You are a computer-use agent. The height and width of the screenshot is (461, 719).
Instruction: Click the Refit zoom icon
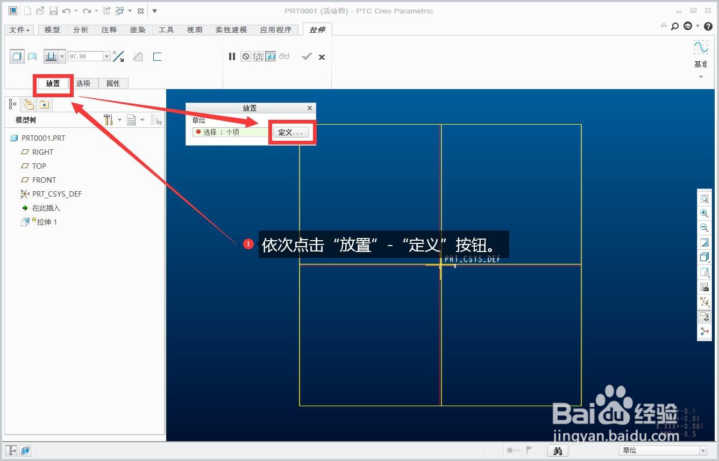(x=704, y=199)
